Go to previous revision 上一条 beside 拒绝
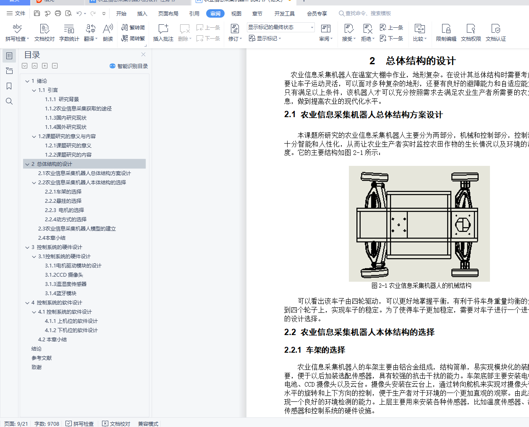Screen dimensions: 529x427 [x=391, y=27]
